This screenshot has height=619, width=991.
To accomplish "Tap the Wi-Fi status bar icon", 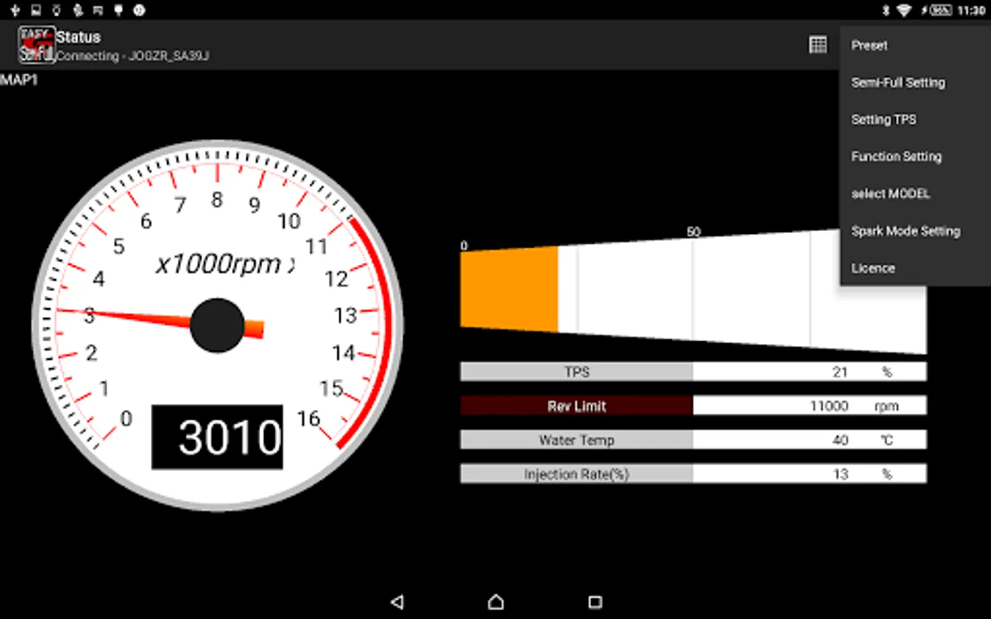I will coord(904,10).
